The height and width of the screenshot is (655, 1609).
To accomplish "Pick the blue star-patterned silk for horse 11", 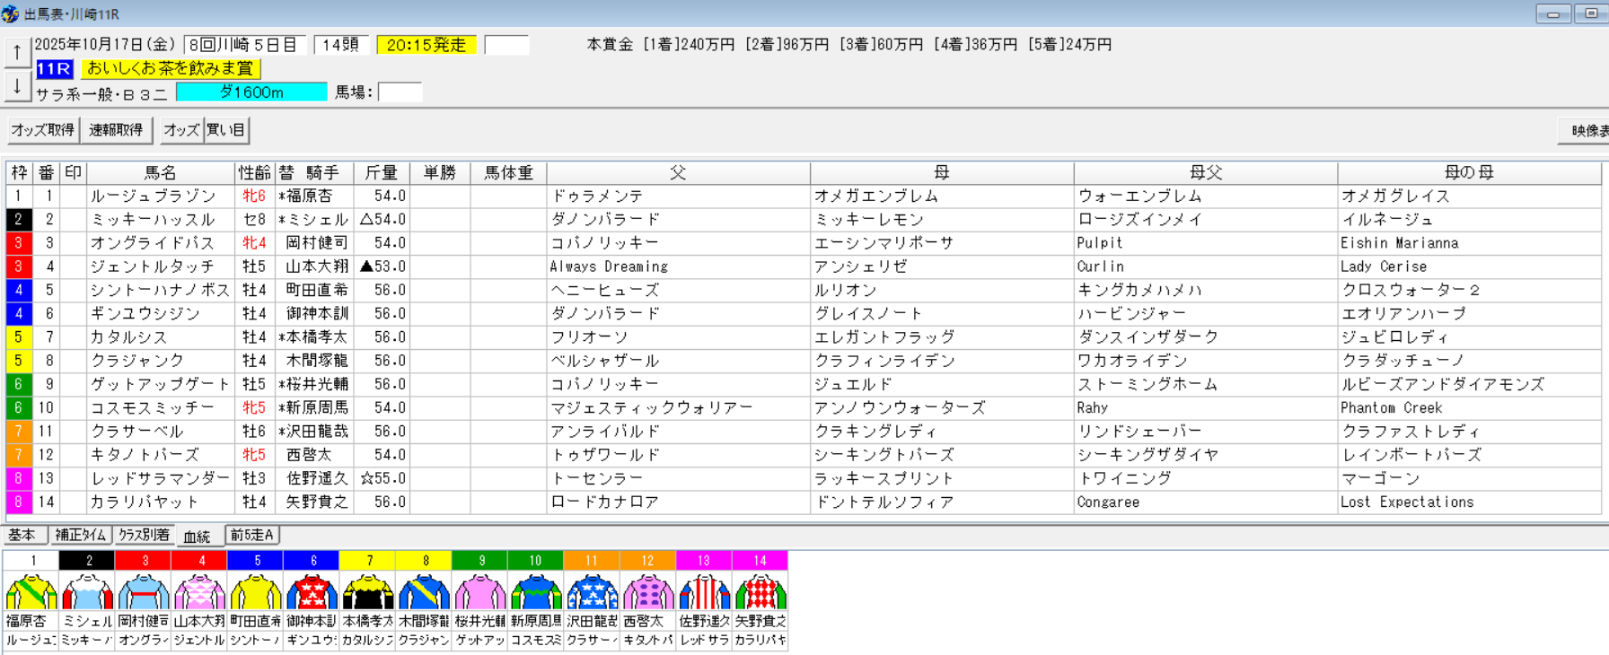I will coord(592,592).
